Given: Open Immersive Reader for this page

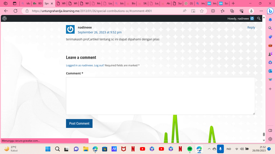Looking at the screenshot, I should (193, 11).
